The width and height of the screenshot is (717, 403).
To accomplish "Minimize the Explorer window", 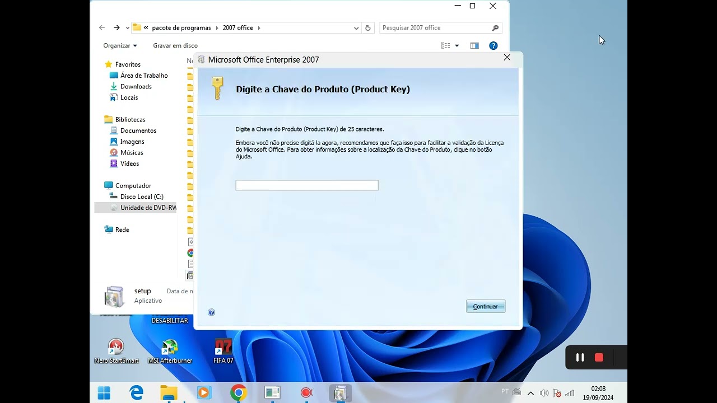I will (x=458, y=6).
